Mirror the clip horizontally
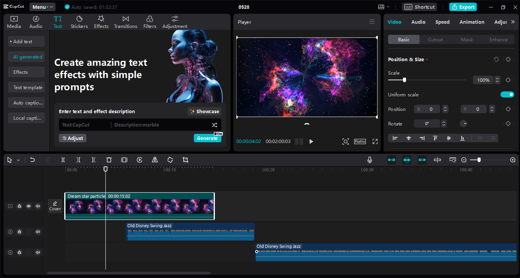 (x=155, y=160)
